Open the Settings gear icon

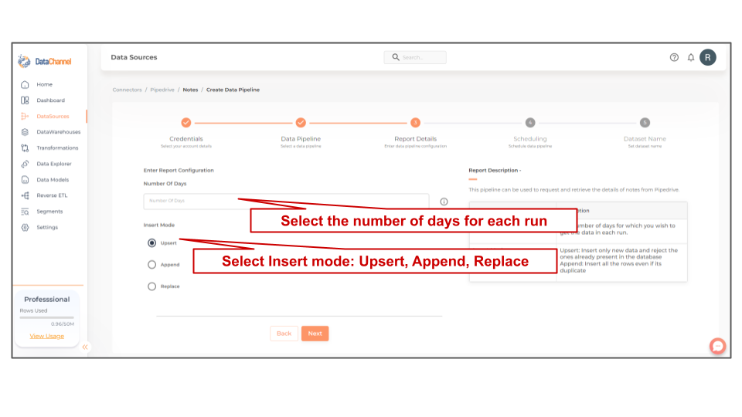coord(25,227)
